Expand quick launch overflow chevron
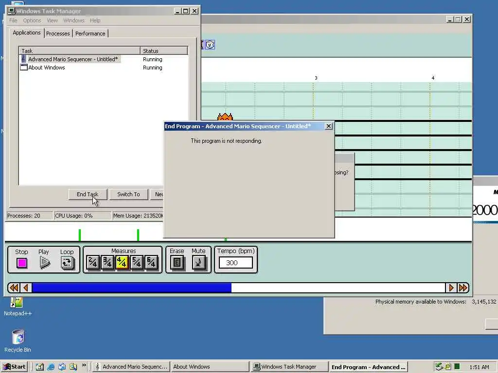The image size is (498, 373). coord(84,365)
